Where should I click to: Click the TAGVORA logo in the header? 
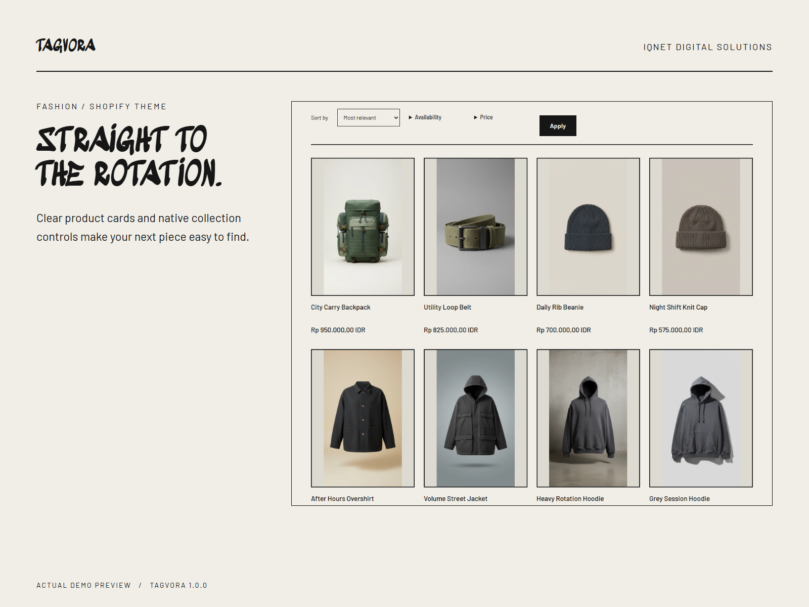click(66, 46)
